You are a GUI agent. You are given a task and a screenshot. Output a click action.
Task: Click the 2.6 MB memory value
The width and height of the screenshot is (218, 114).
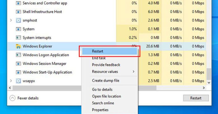[153, 20]
